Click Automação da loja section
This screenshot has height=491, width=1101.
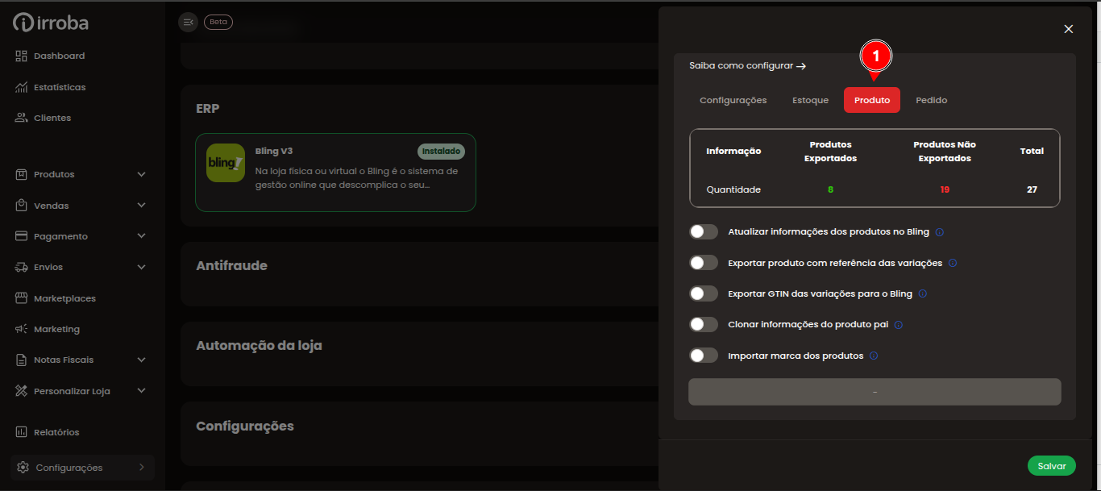coord(259,345)
